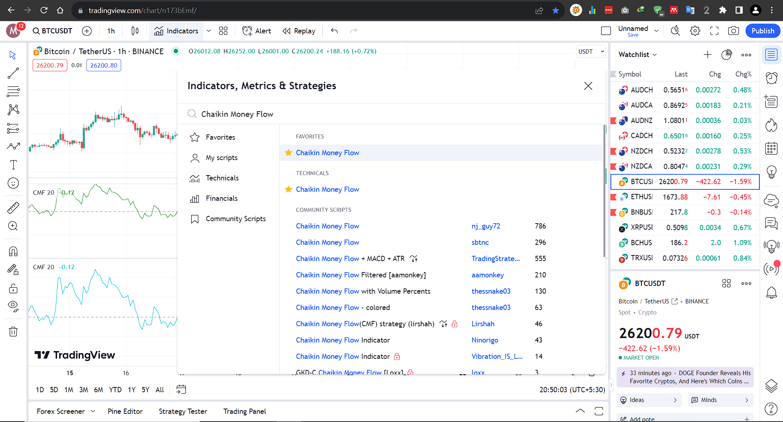
Task: Select the Technicals category
Action: (x=228, y=178)
